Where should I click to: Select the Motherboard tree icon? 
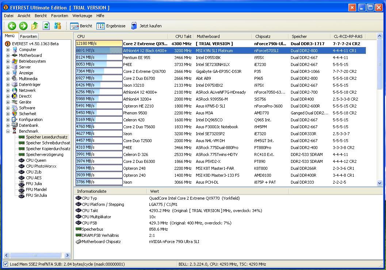point(15,55)
